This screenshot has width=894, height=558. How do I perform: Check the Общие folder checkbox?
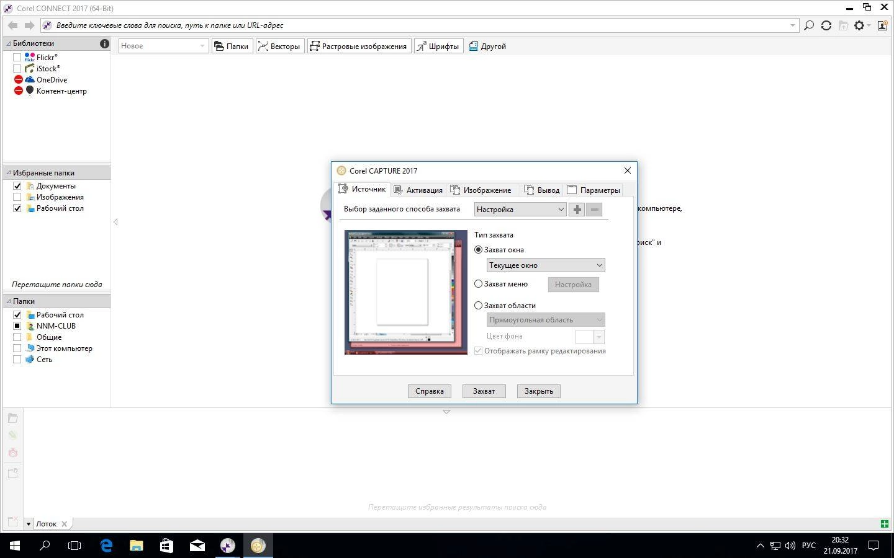click(17, 337)
